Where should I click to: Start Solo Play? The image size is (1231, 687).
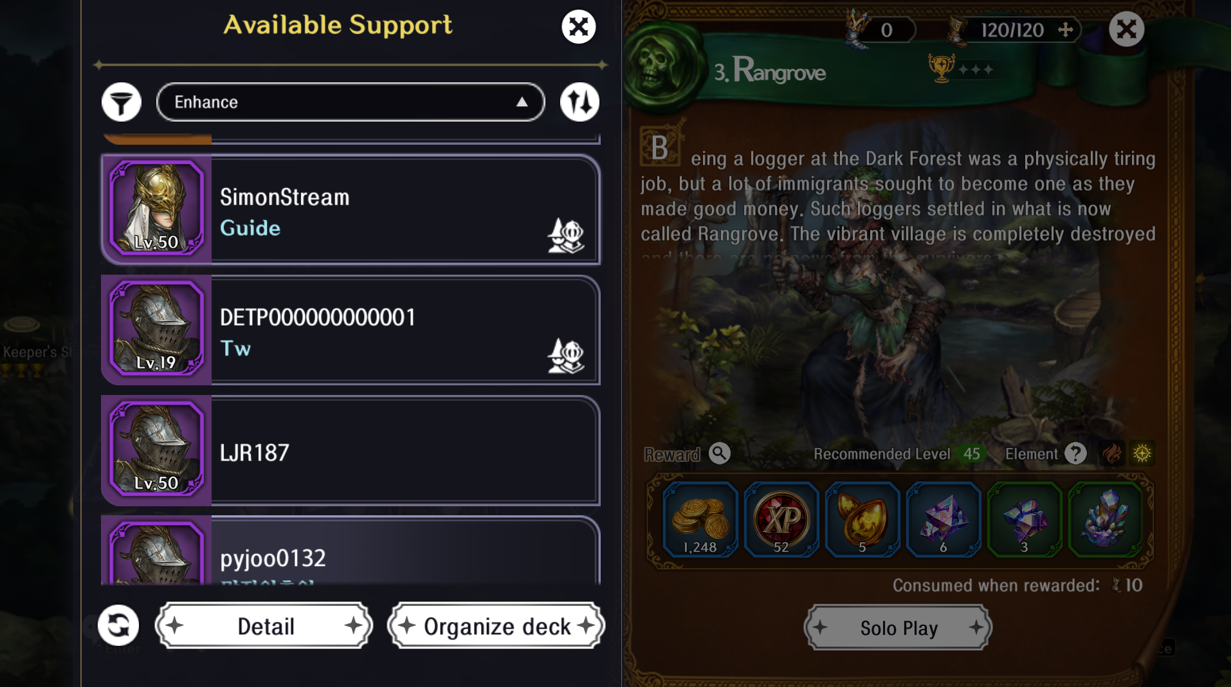pyautogui.click(x=898, y=628)
